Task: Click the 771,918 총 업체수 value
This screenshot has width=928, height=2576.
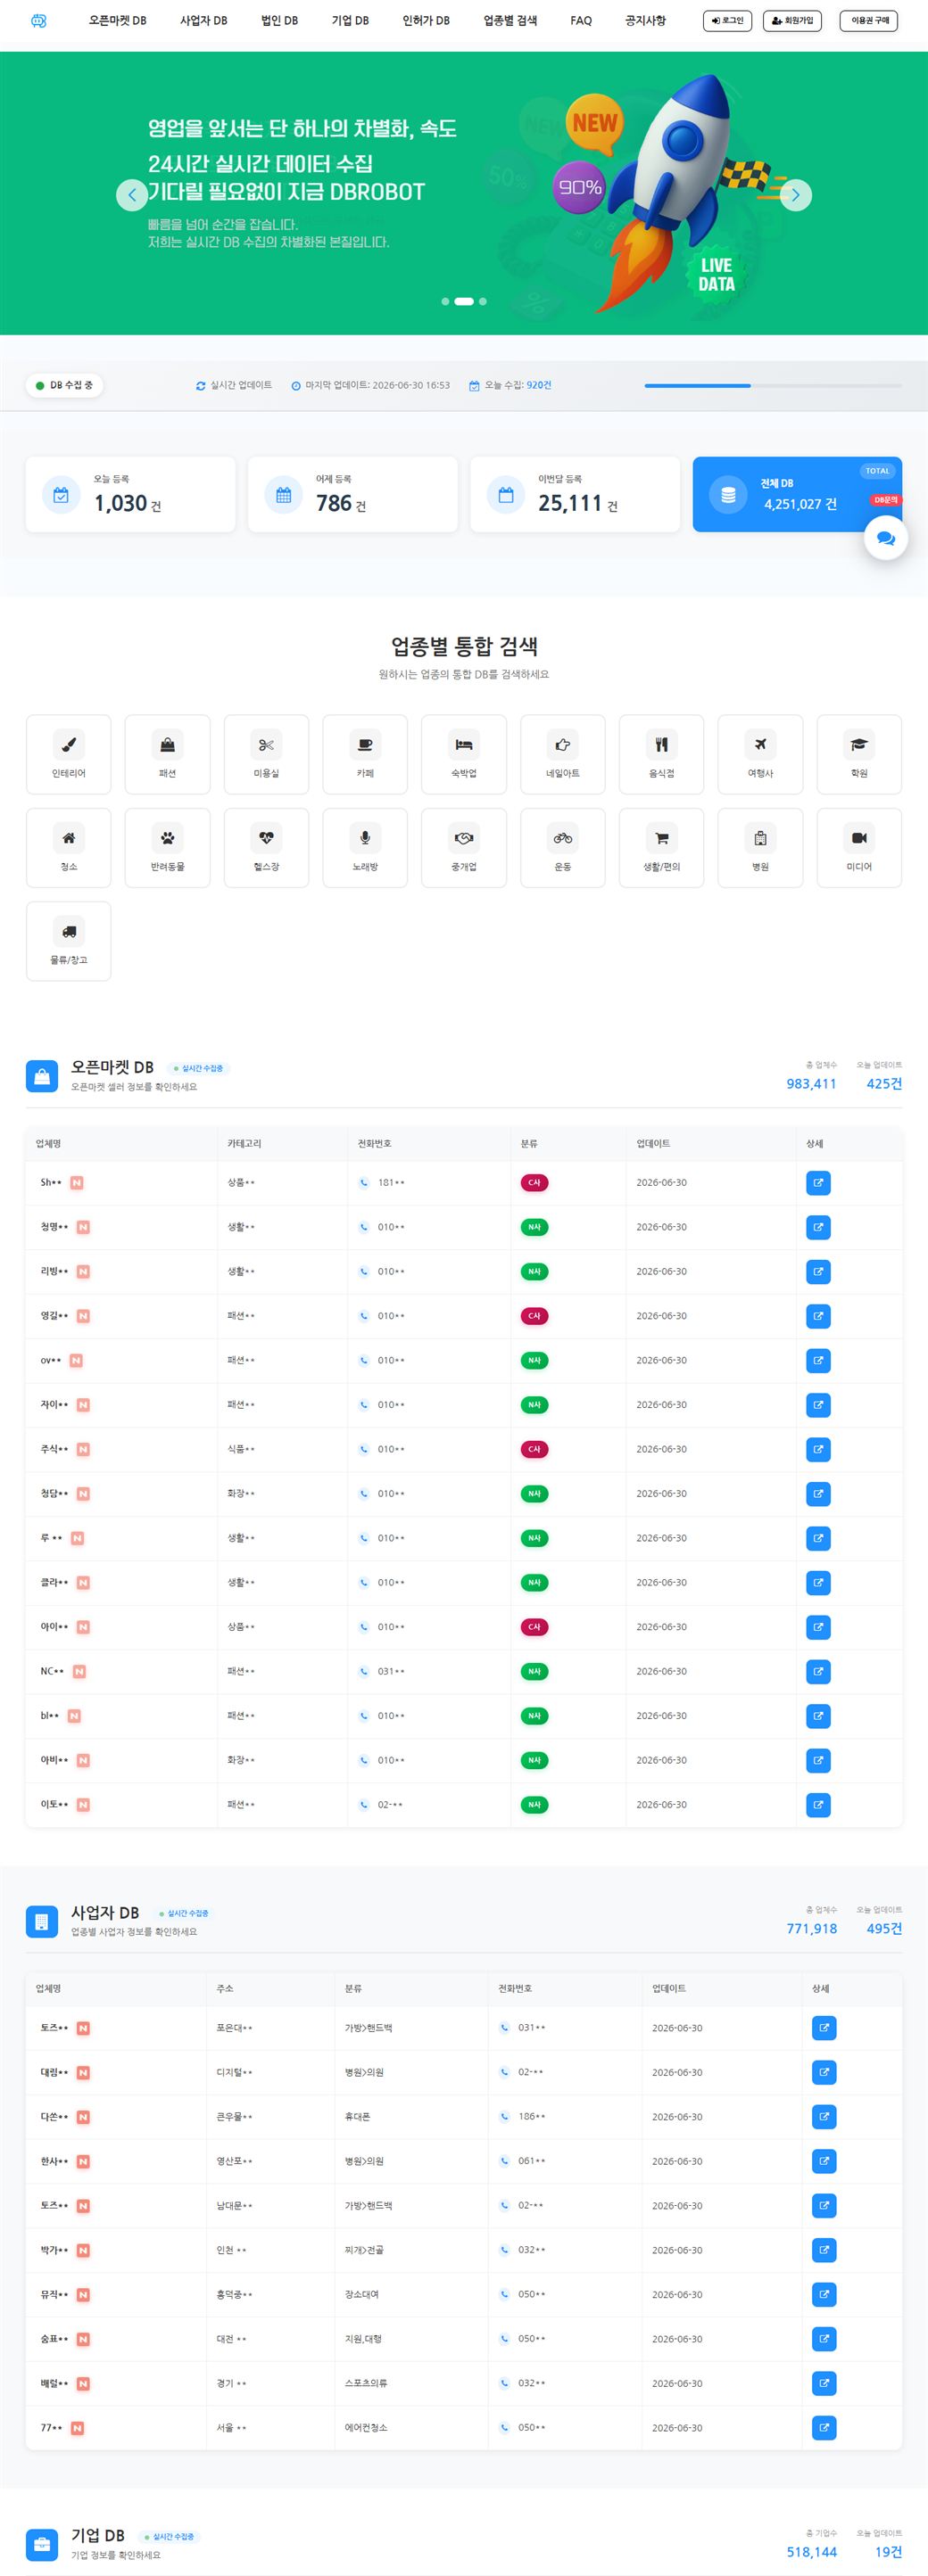Action: [x=812, y=1928]
